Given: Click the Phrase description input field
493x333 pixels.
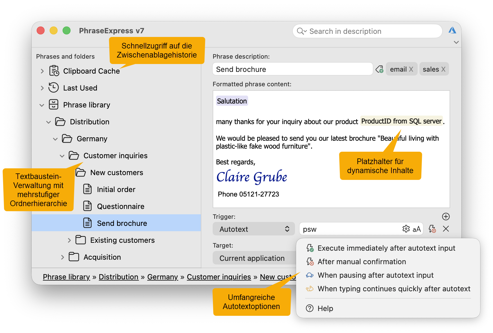Looking at the screenshot, I should coord(292,69).
